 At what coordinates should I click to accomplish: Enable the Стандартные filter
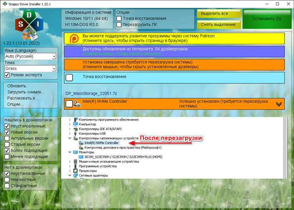click(7, 186)
